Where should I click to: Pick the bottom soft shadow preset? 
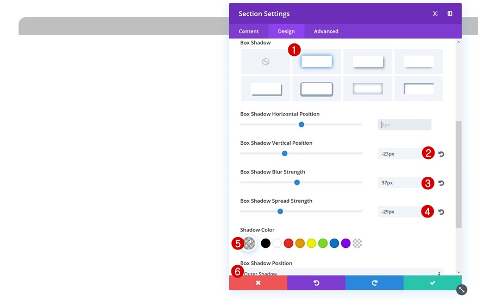click(419, 61)
